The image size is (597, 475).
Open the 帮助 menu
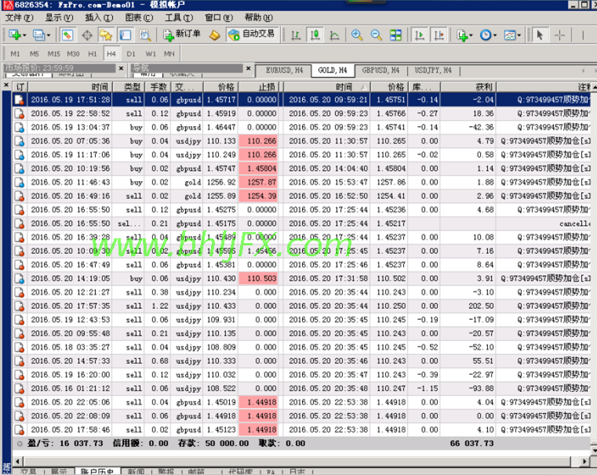pos(259,17)
